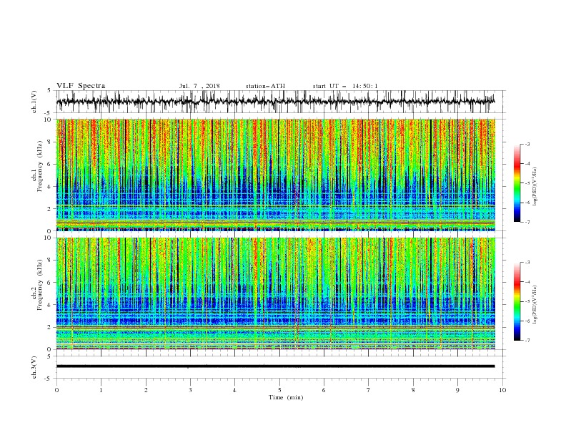Click the "3" tick on the time axis
The width and height of the screenshot is (566, 438).
coord(190,390)
